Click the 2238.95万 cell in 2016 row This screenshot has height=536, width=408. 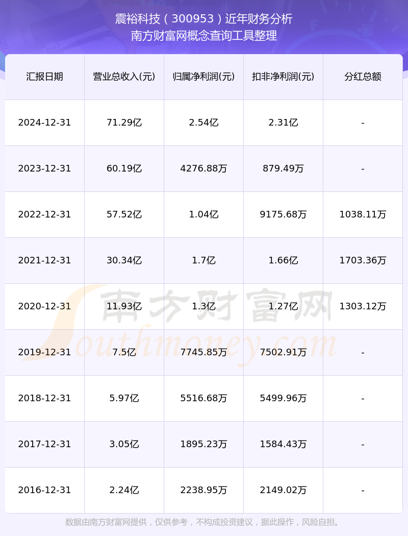coord(204,490)
